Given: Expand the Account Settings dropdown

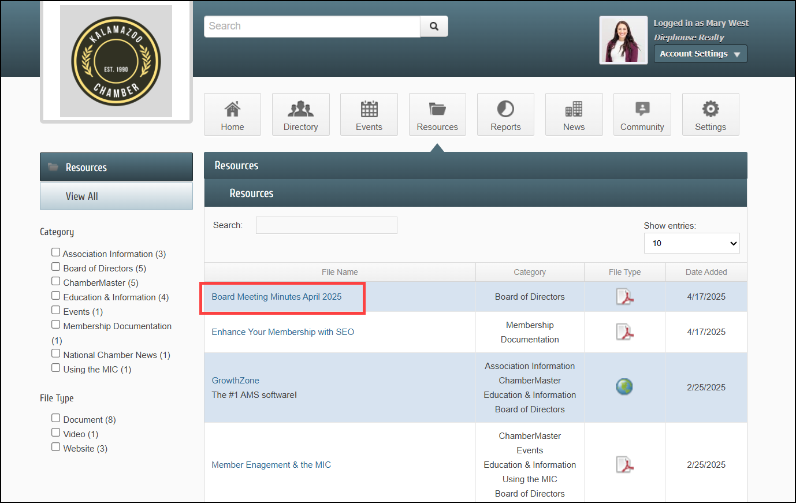Looking at the screenshot, I should 700,54.
